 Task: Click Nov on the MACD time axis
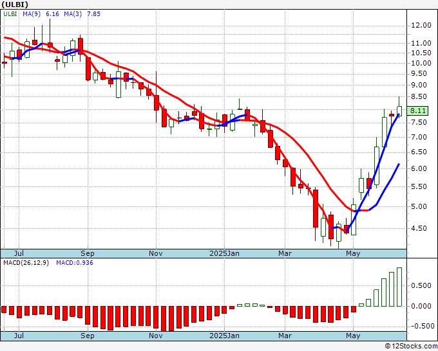click(x=156, y=336)
